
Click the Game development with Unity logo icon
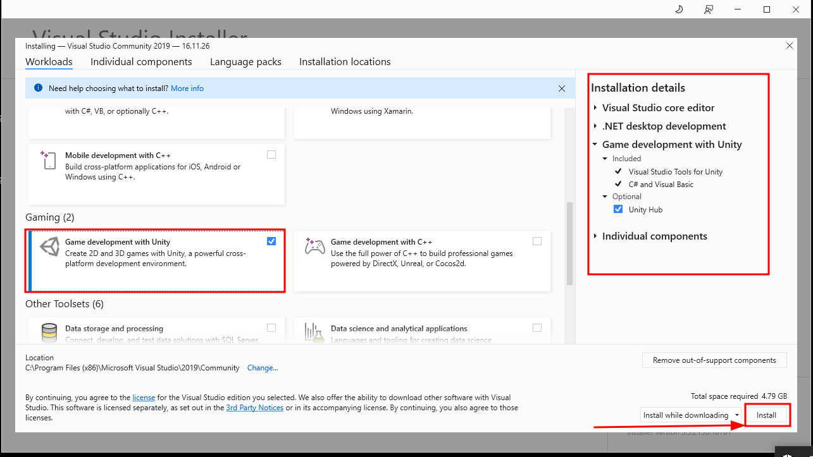tap(49, 247)
